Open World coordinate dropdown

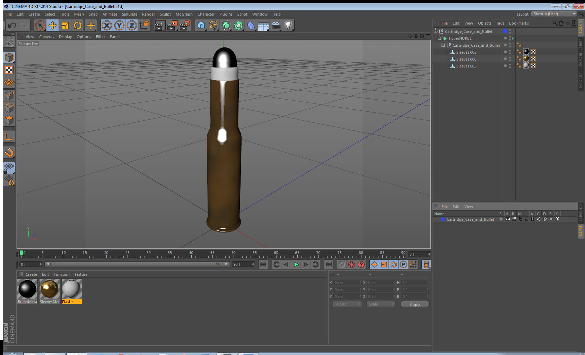tap(347, 304)
